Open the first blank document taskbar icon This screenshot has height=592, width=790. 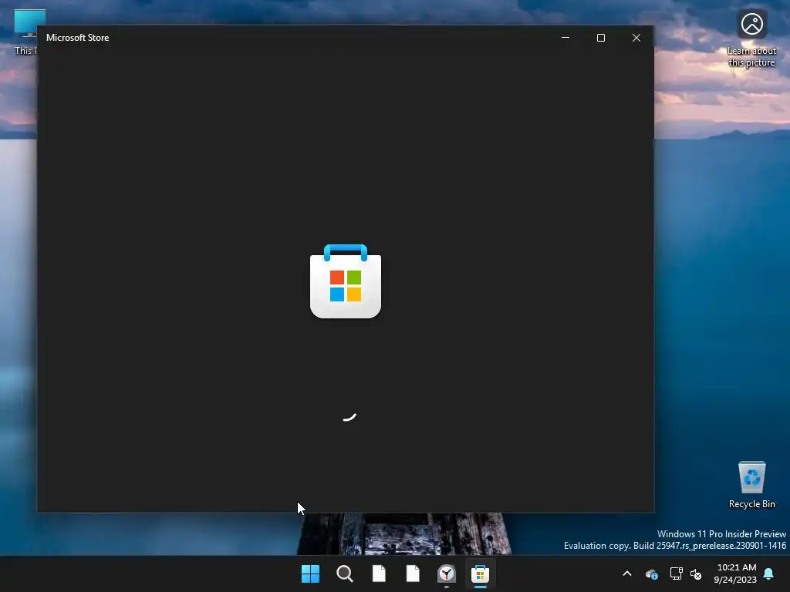coord(379,573)
